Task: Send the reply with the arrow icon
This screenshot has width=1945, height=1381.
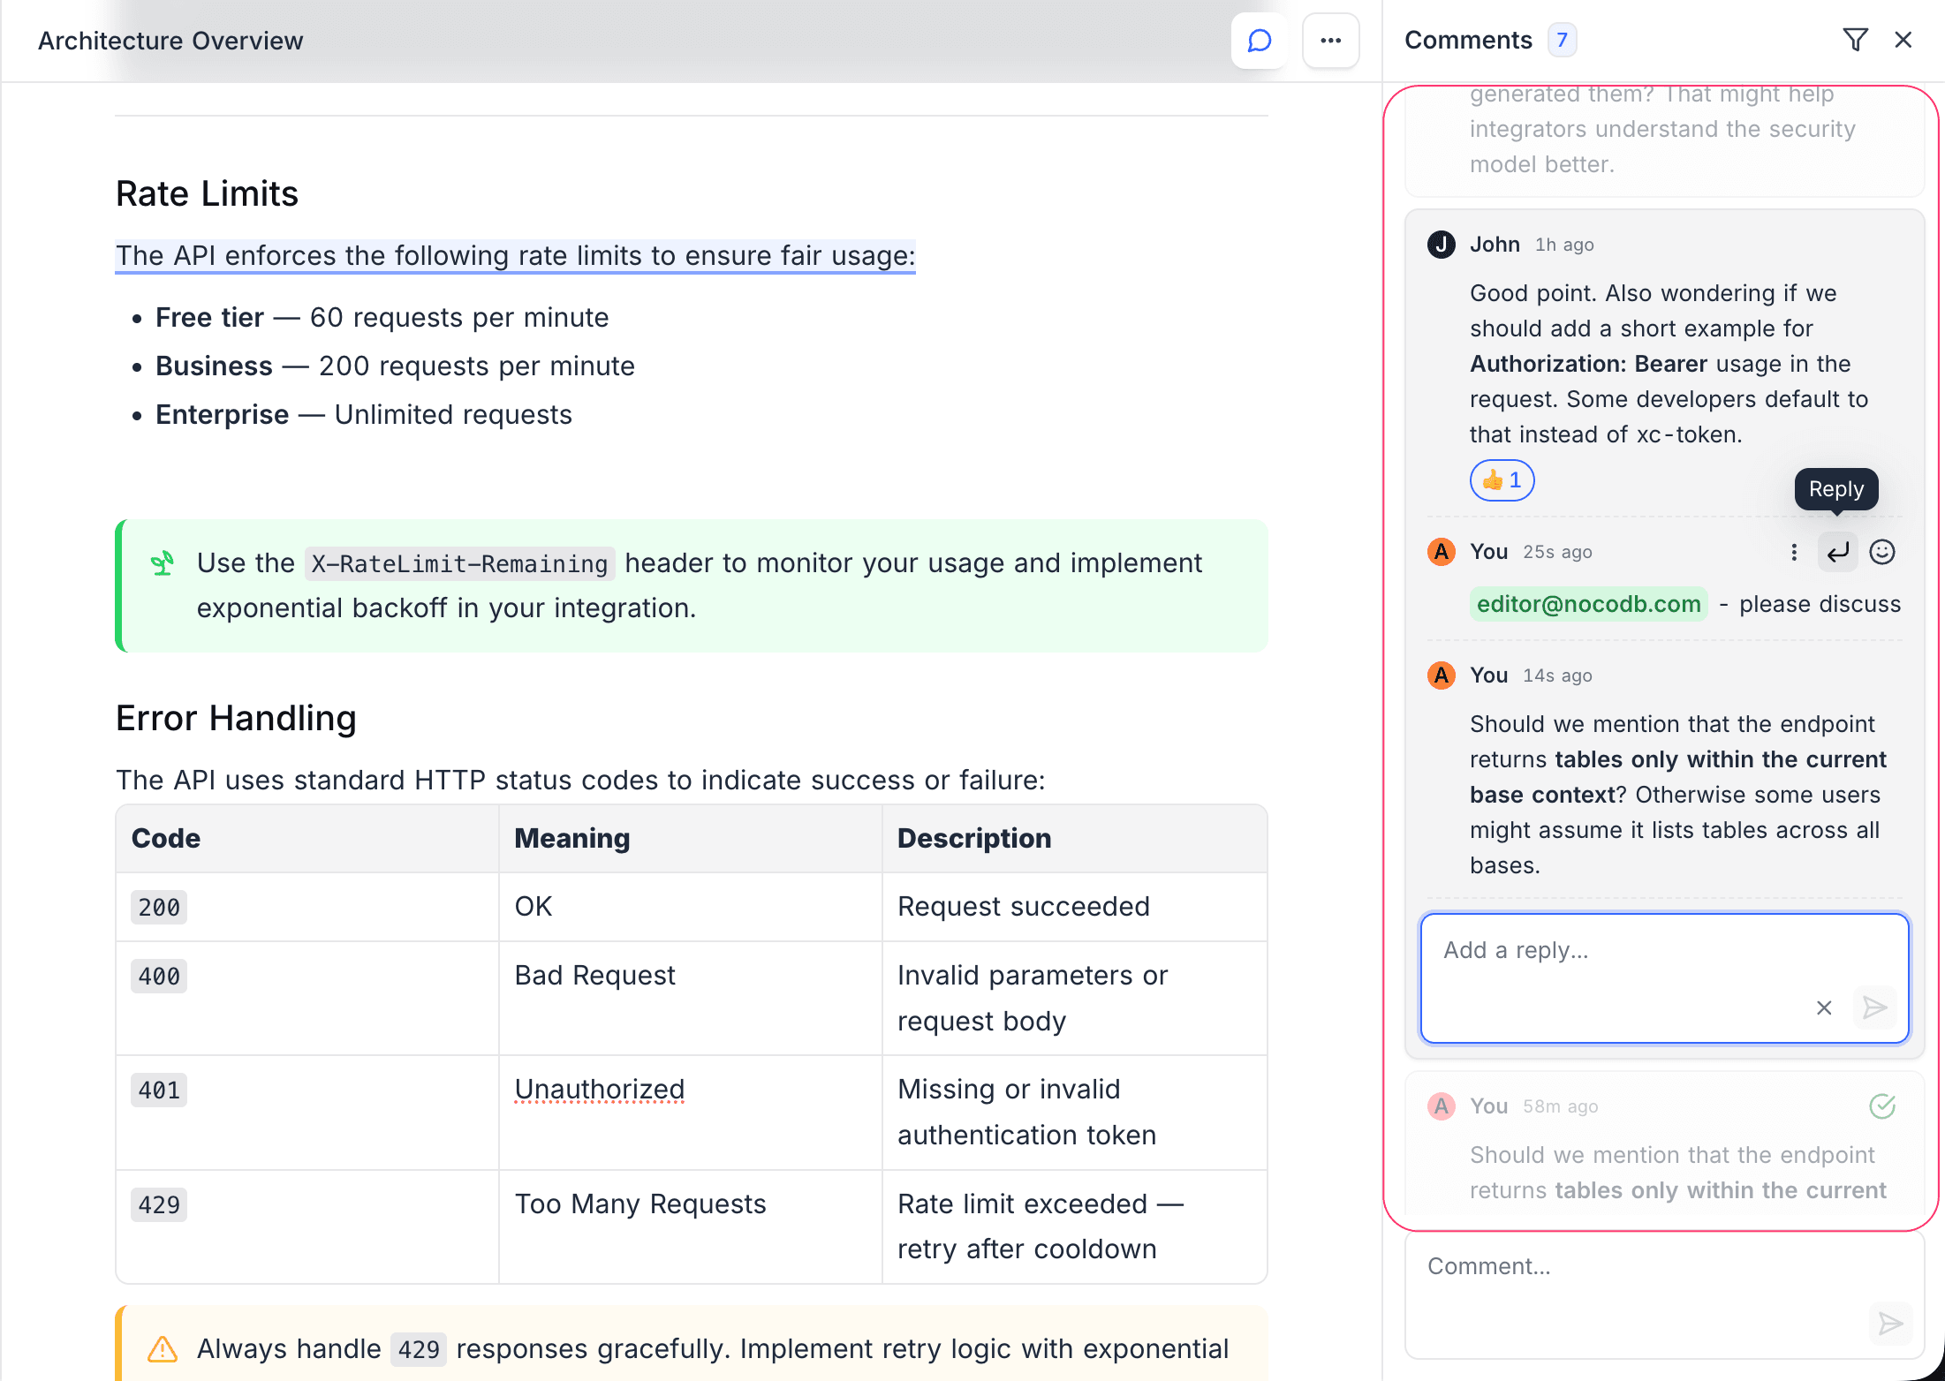Action: [1874, 1007]
